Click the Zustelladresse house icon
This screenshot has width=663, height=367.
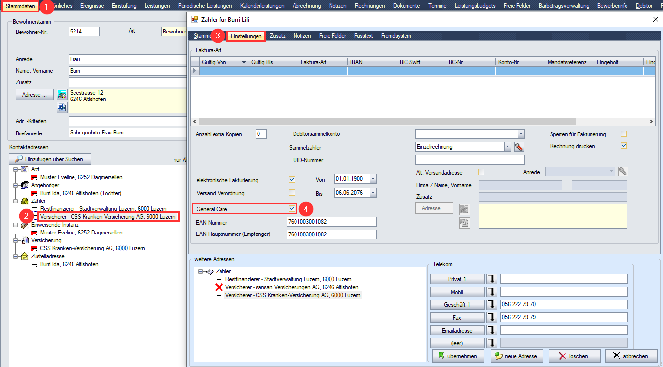[24, 256]
